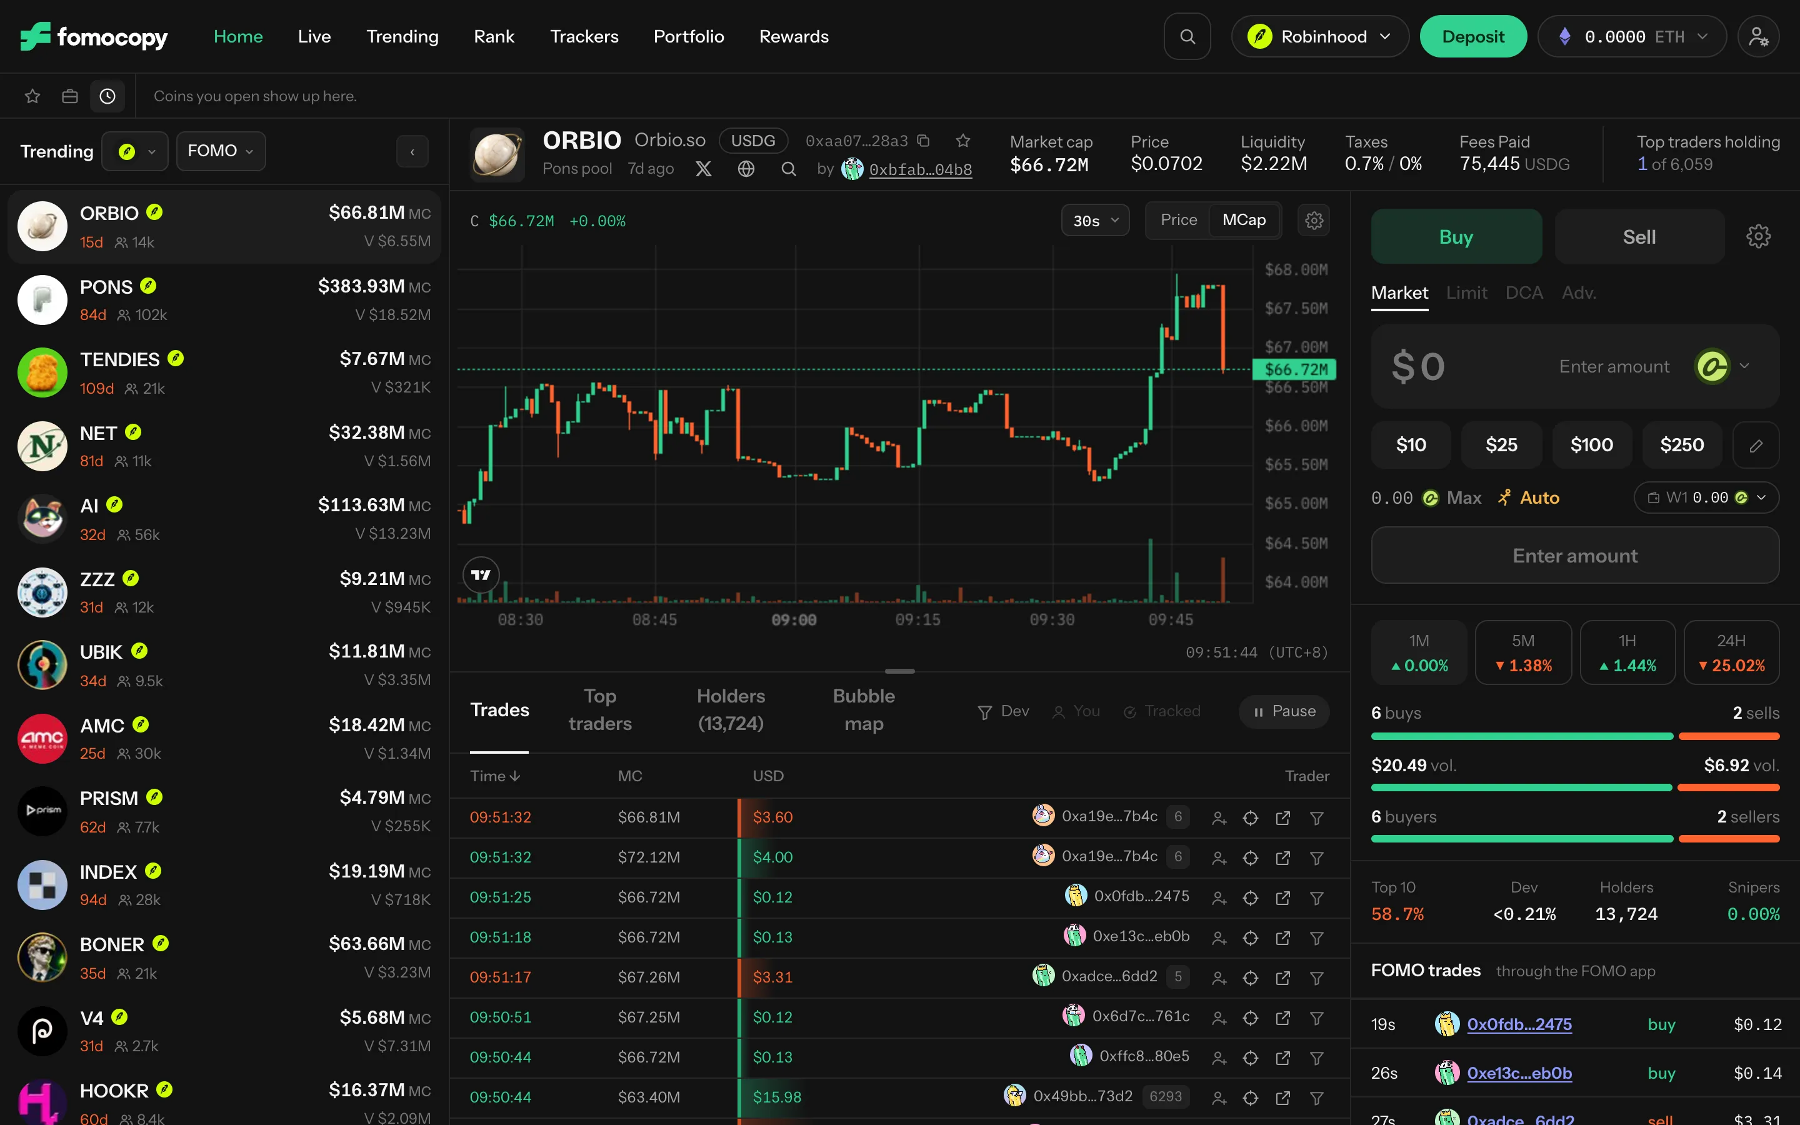Filter trades by maker in 09:51:25 row
This screenshot has height=1125, width=1800.
[1316, 898]
